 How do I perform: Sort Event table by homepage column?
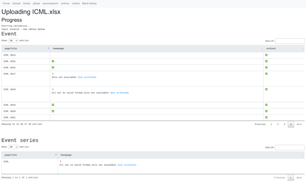click(x=157, y=48)
